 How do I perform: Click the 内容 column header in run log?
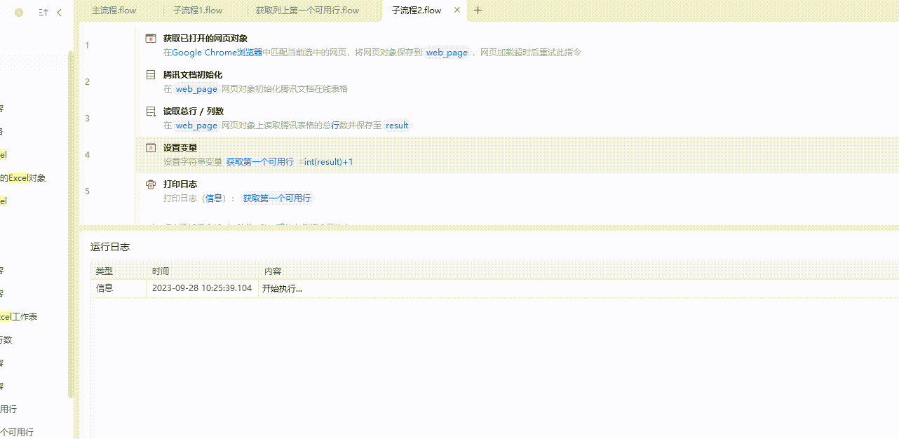pos(273,271)
